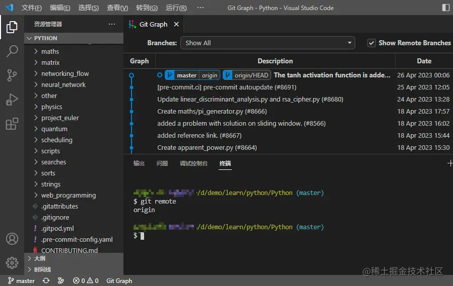Collapse the PYTHON explorer section
This screenshot has height=286, width=453.
45,38
